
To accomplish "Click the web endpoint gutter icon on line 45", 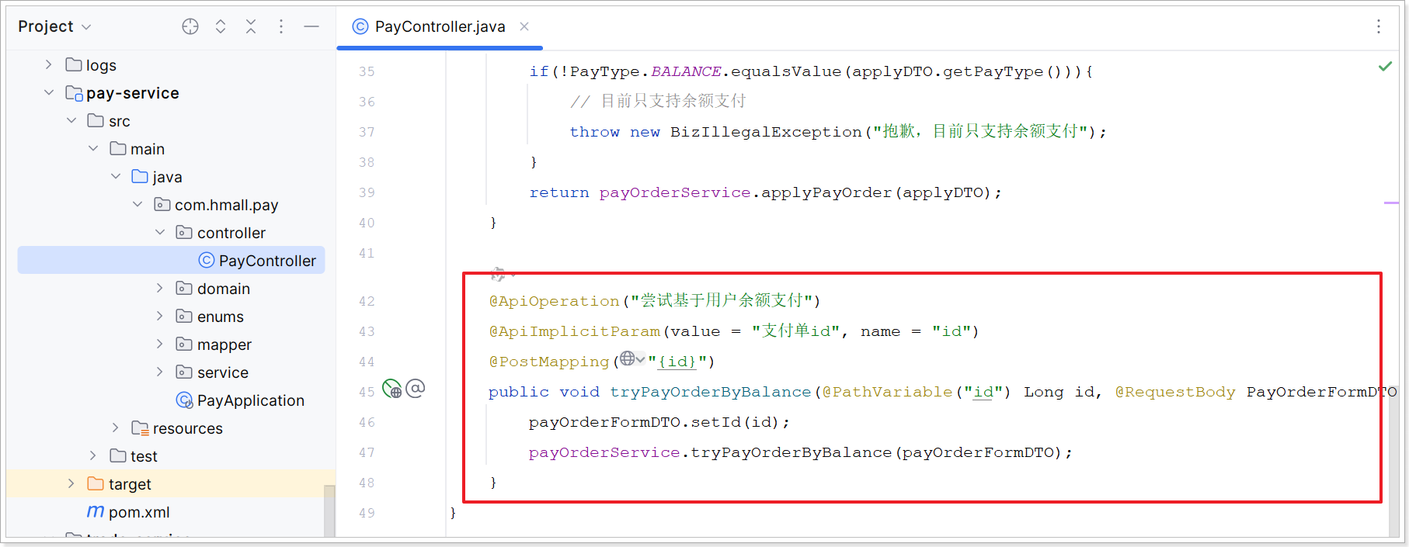I will point(392,388).
